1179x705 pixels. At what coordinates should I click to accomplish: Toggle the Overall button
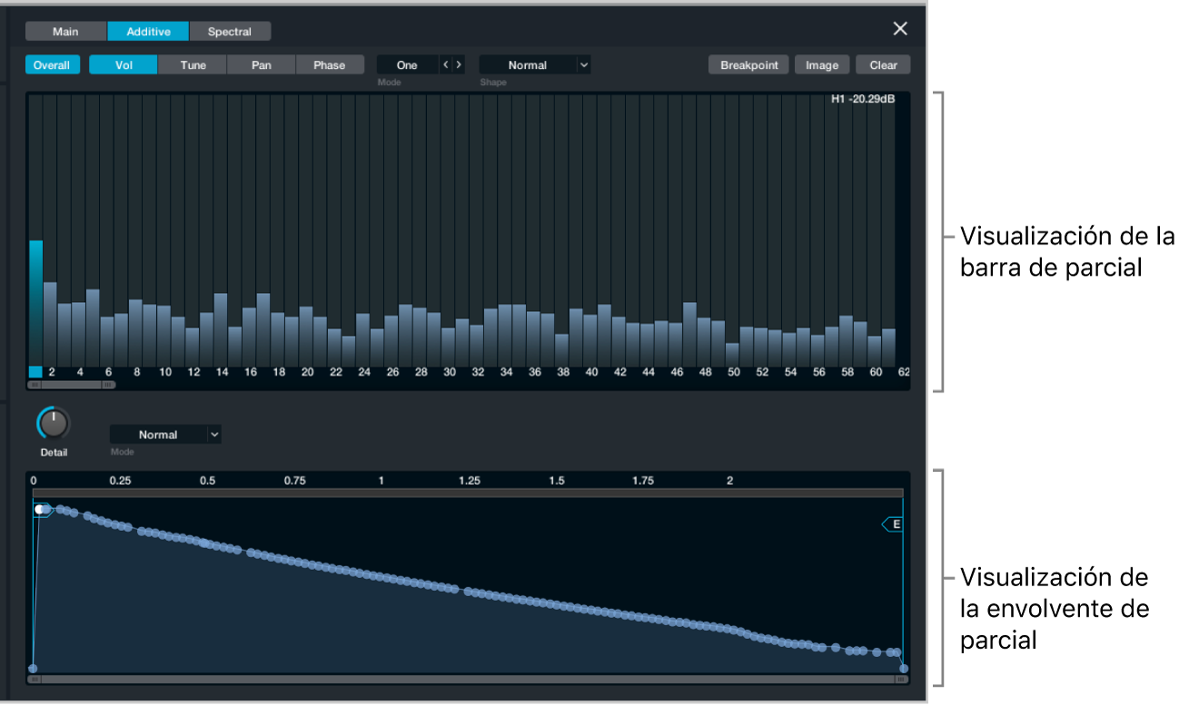tap(52, 65)
